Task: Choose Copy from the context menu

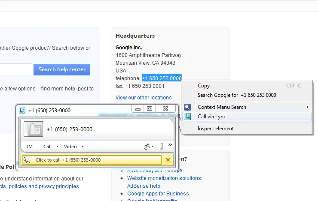Action: coord(247,86)
